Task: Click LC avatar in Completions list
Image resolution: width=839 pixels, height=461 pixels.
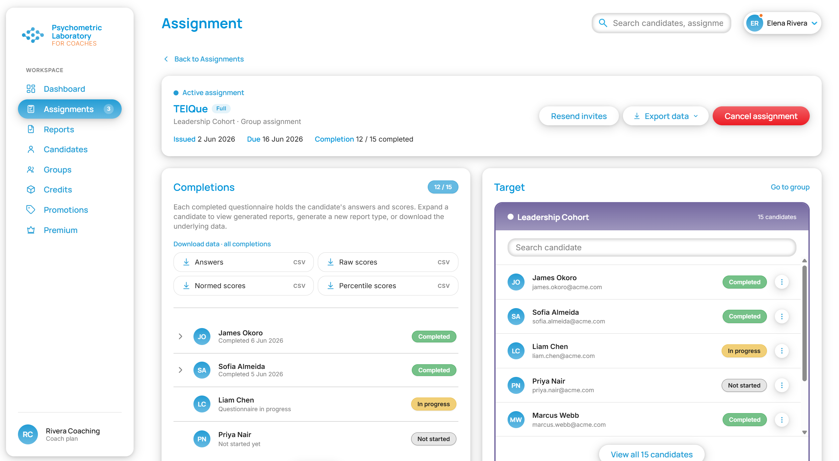Action: (x=202, y=404)
